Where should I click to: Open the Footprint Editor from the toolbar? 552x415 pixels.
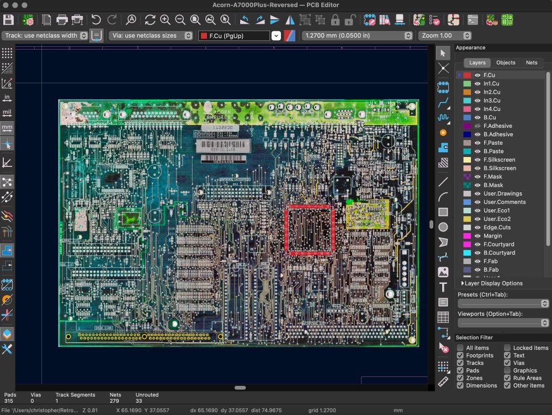click(369, 20)
